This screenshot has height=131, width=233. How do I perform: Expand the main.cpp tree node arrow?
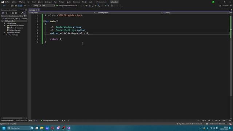point(7,35)
